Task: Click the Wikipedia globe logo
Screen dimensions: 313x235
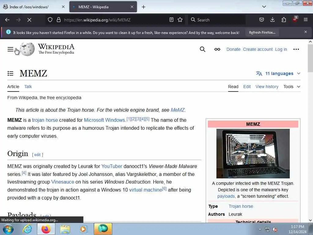Action: pyautogui.click(x=28, y=49)
